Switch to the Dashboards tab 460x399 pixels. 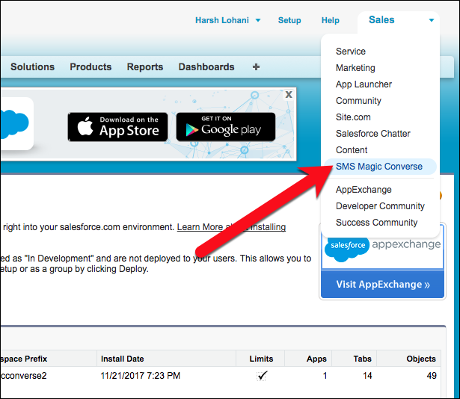(x=206, y=66)
